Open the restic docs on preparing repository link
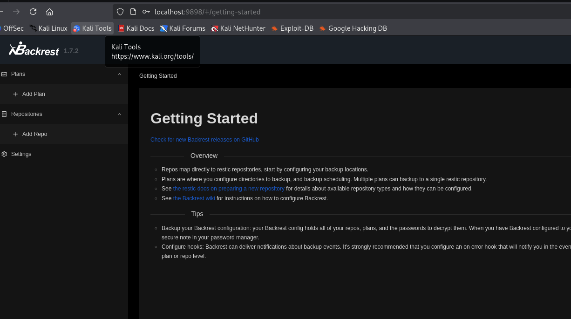The image size is (571, 319). tap(229, 189)
